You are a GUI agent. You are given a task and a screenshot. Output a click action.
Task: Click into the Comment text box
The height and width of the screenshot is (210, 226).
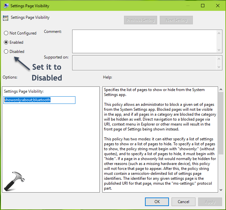coord(144,41)
